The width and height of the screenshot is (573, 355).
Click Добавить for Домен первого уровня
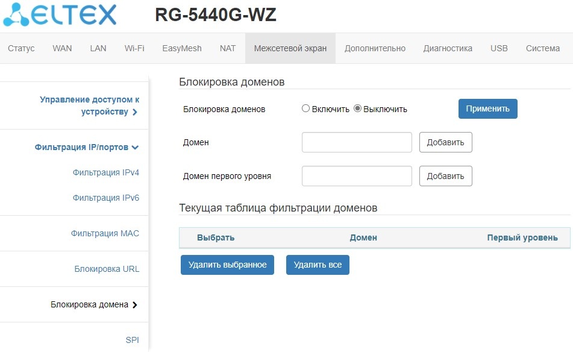pyautogui.click(x=445, y=176)
